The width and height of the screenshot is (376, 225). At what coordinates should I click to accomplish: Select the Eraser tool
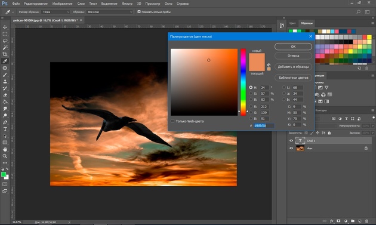(x=5, y=95)
